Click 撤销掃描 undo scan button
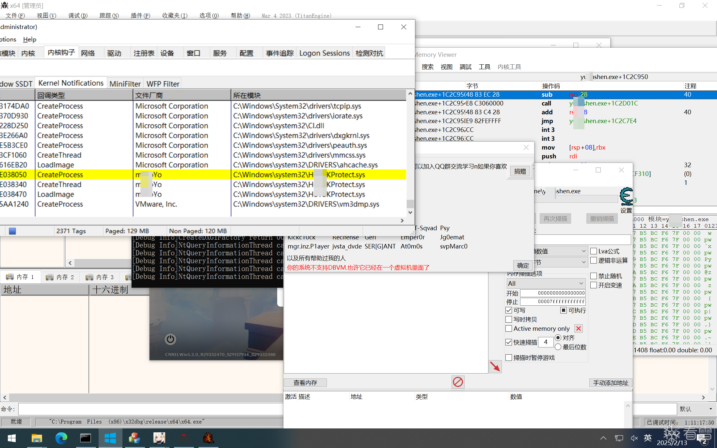 602,218
